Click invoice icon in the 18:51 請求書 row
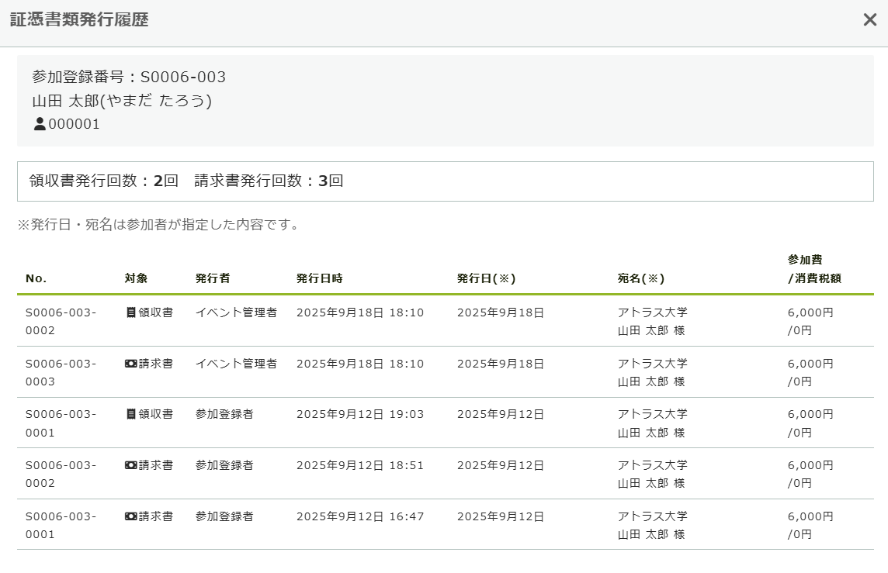Image resolution: width=888 pixels, height=573 pixels. click(x=130, y=465)
